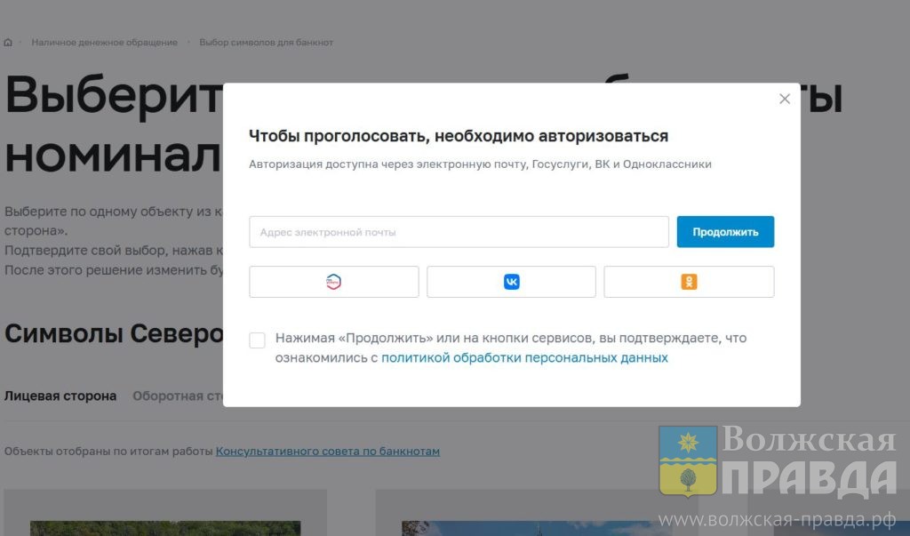This screenshot has height=536, width=910.
Task: Focus the «Адрес электронной почты» field
Action: (x=459, y=232)
